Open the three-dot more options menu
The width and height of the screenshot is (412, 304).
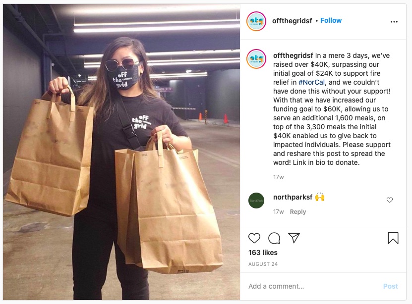click(x=394, y=22)
